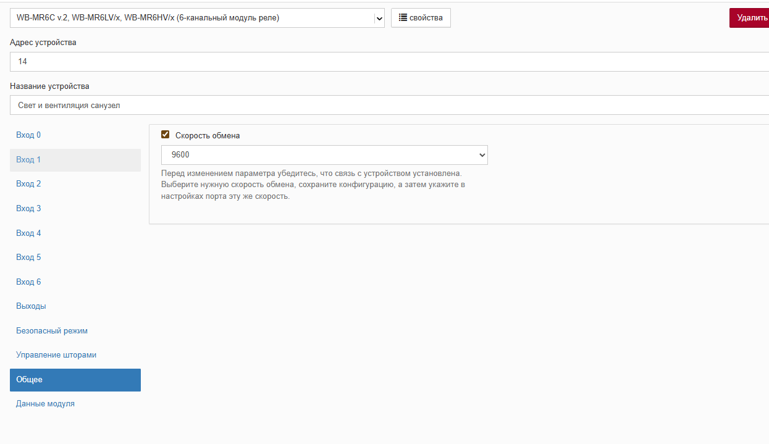Viewport: 769px width, 444px height.
Task: Open the Вход 0 tab
Action: 28,135
